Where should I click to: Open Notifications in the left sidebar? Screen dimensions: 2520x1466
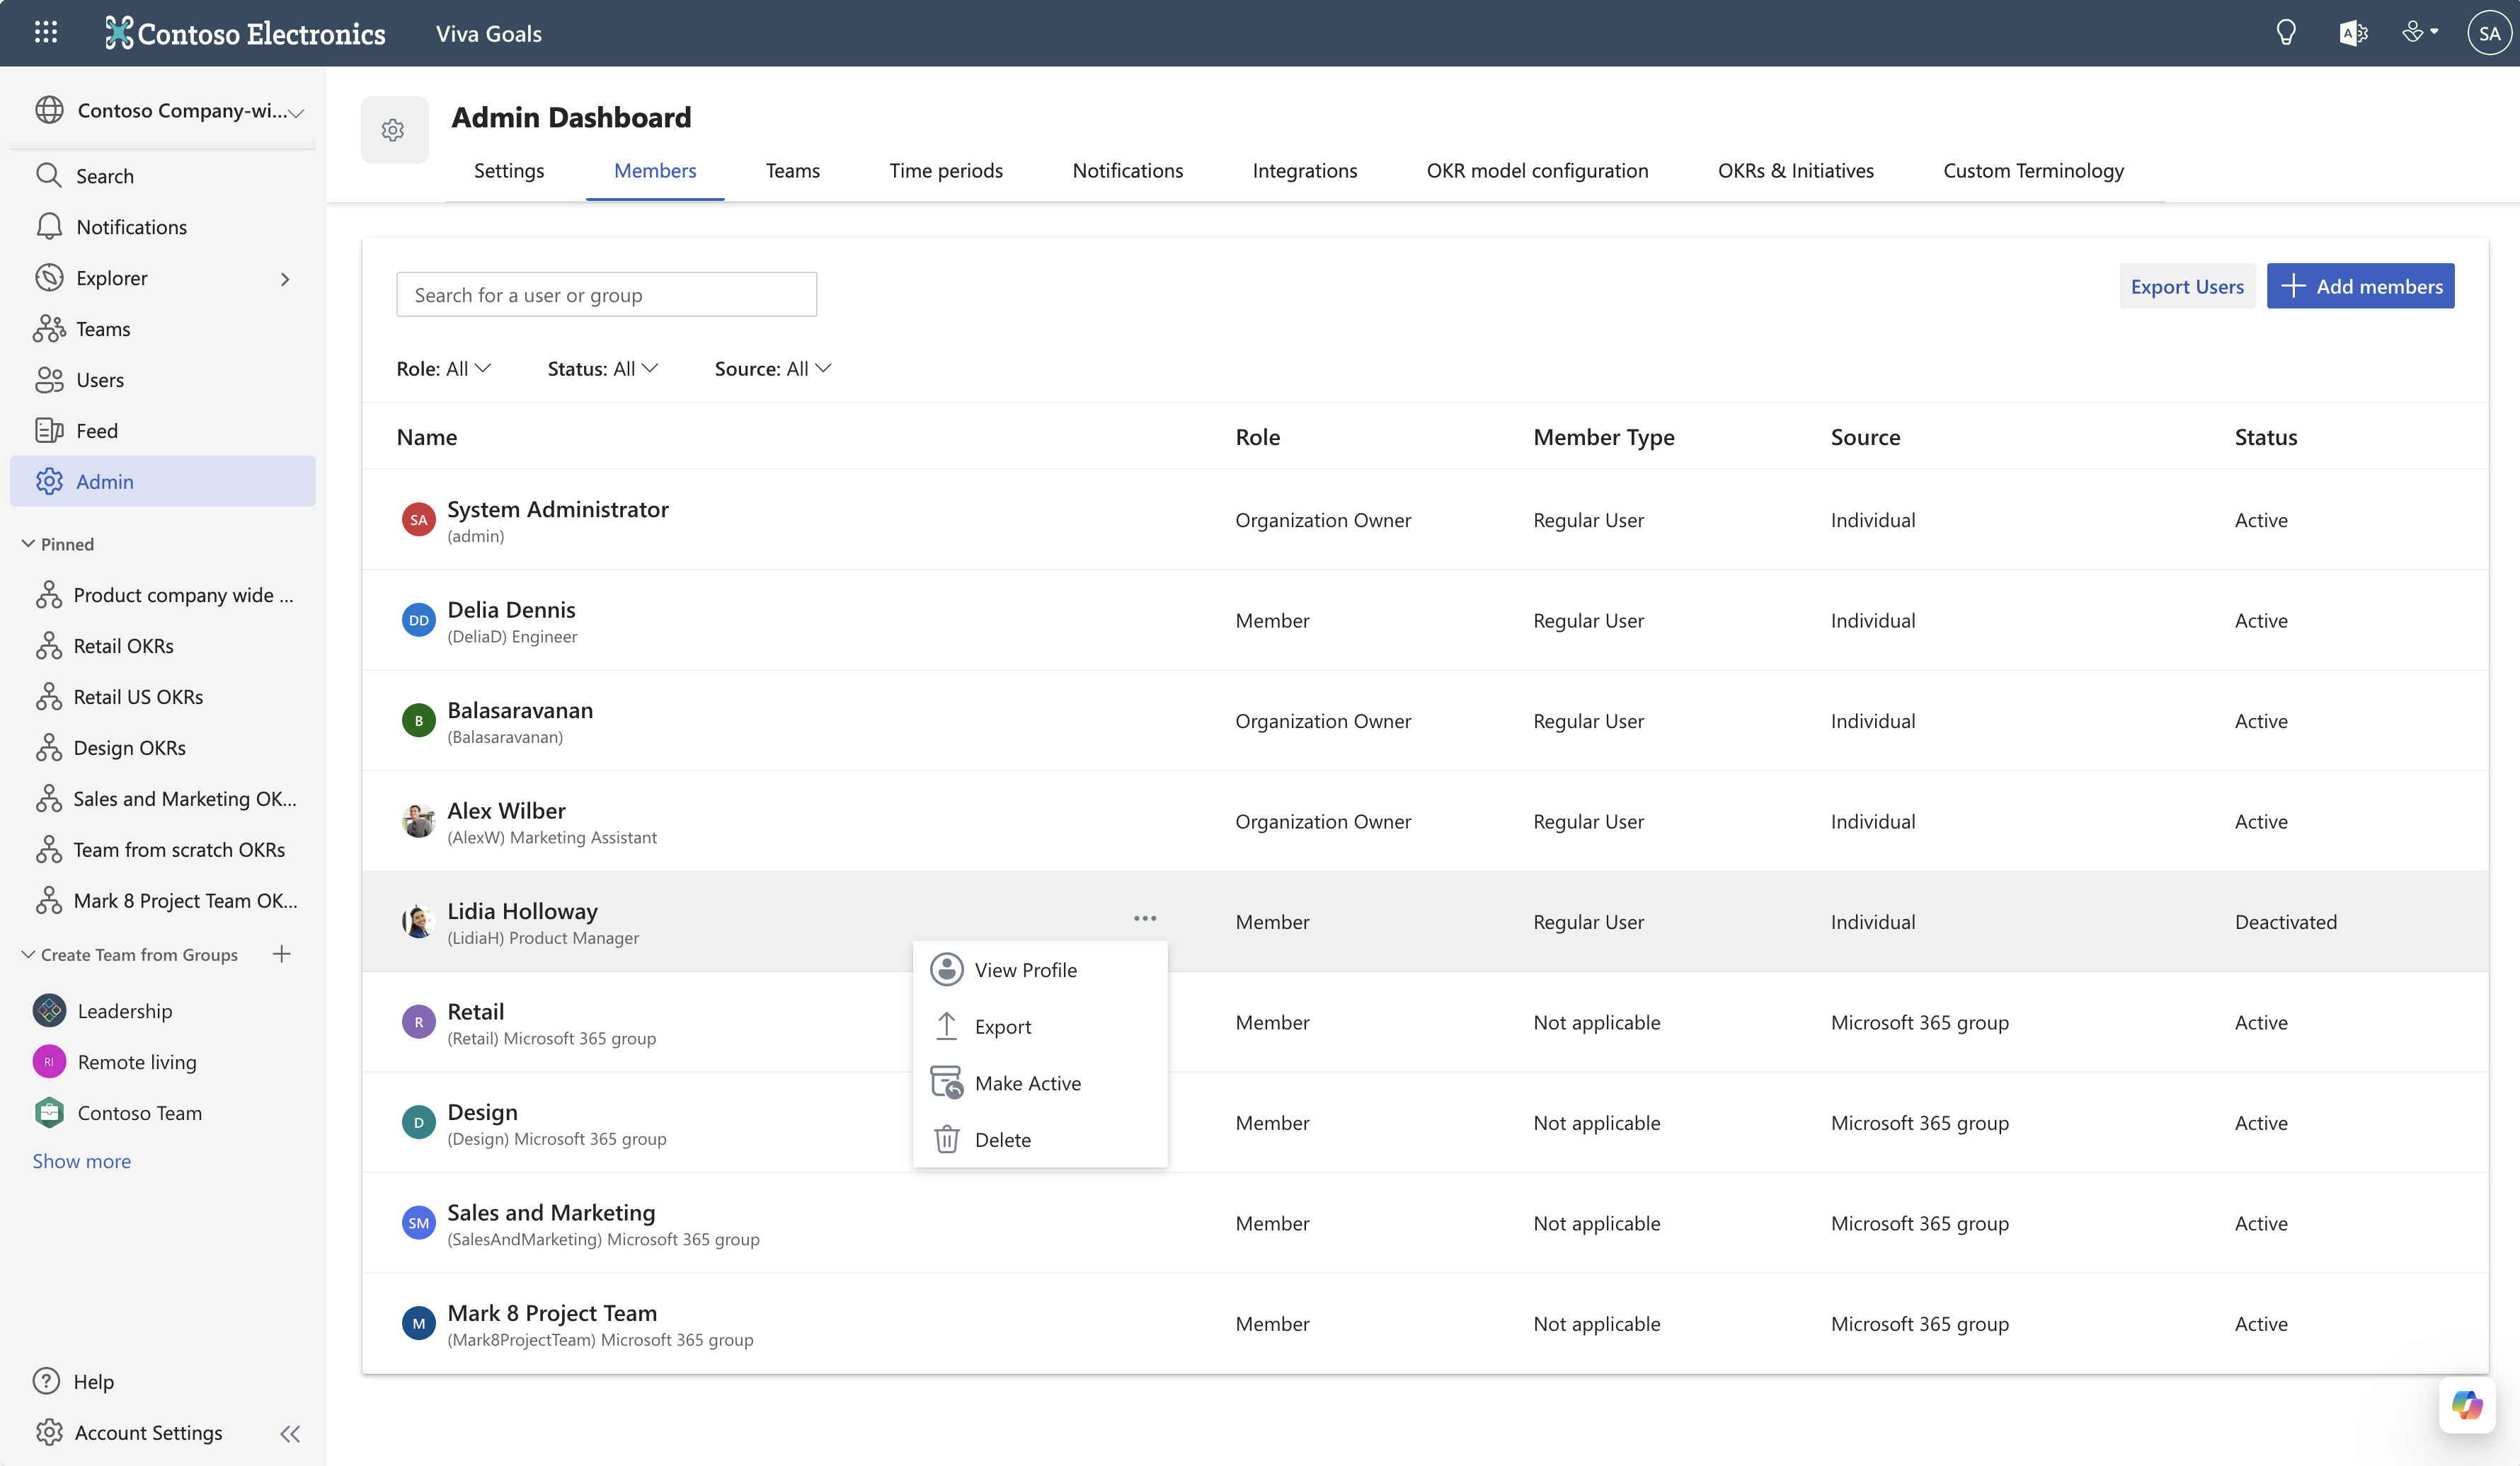pos(163,227)
